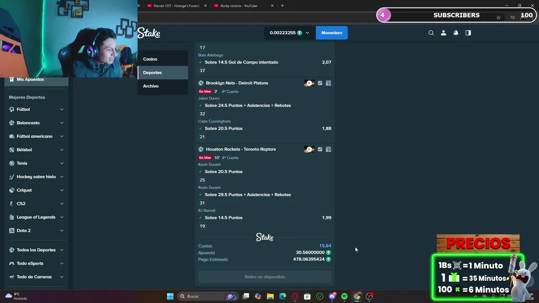Image resolution: width=539 pixels, height=303 pixels.
Task: Open OBS Studio from the taskbar
Action: click(369, 296)
